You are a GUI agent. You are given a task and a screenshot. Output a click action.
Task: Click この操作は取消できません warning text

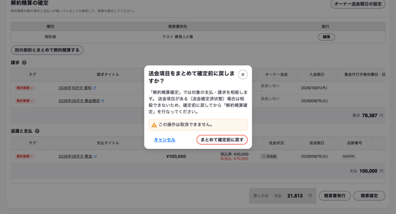click(186, 125)
